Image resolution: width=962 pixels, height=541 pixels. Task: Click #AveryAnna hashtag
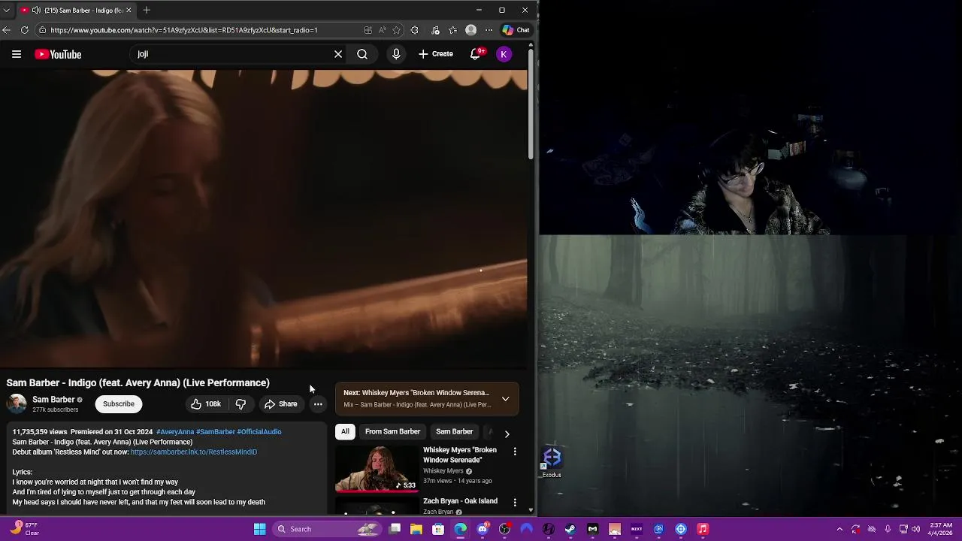tap(175, 432)
